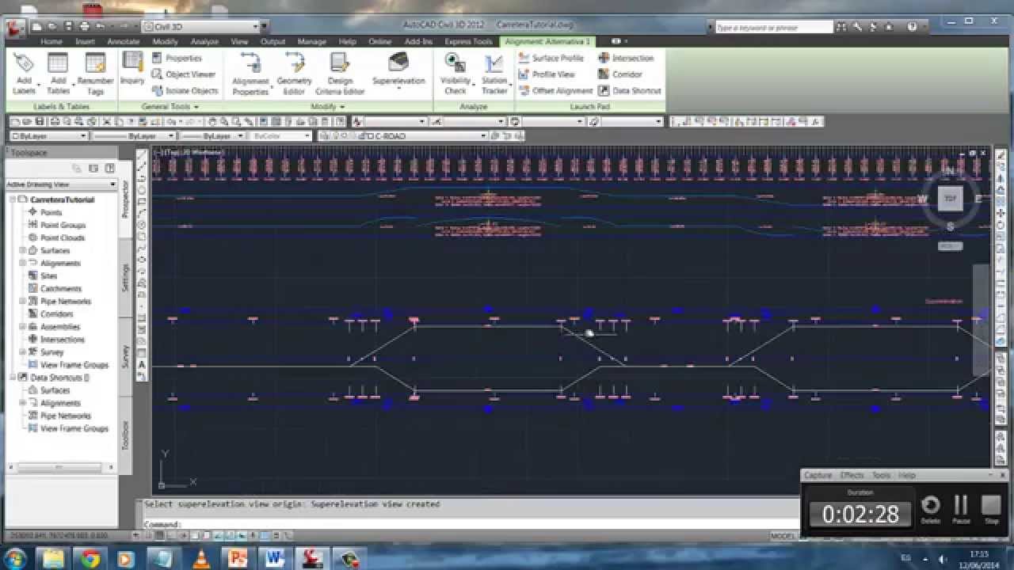Collapse the Data Shortcuts node
This screenshot has height=570, width=1014.
[x=13, y=378]
